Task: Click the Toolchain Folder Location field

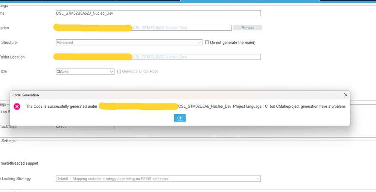Action: (x=158, y=57)
